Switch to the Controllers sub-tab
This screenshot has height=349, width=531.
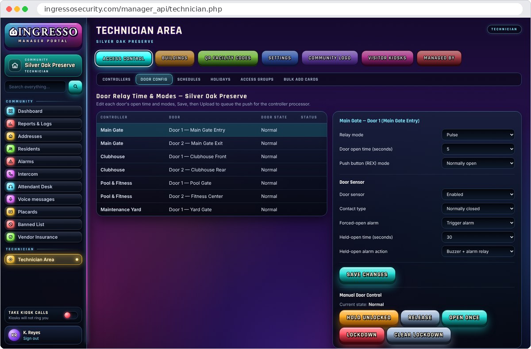[116, 80]
